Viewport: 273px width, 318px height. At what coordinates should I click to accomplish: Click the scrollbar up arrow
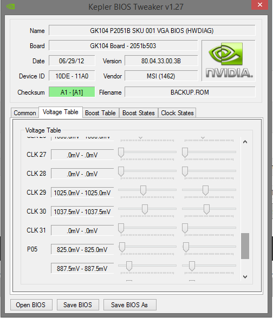[x=245, y=142]
